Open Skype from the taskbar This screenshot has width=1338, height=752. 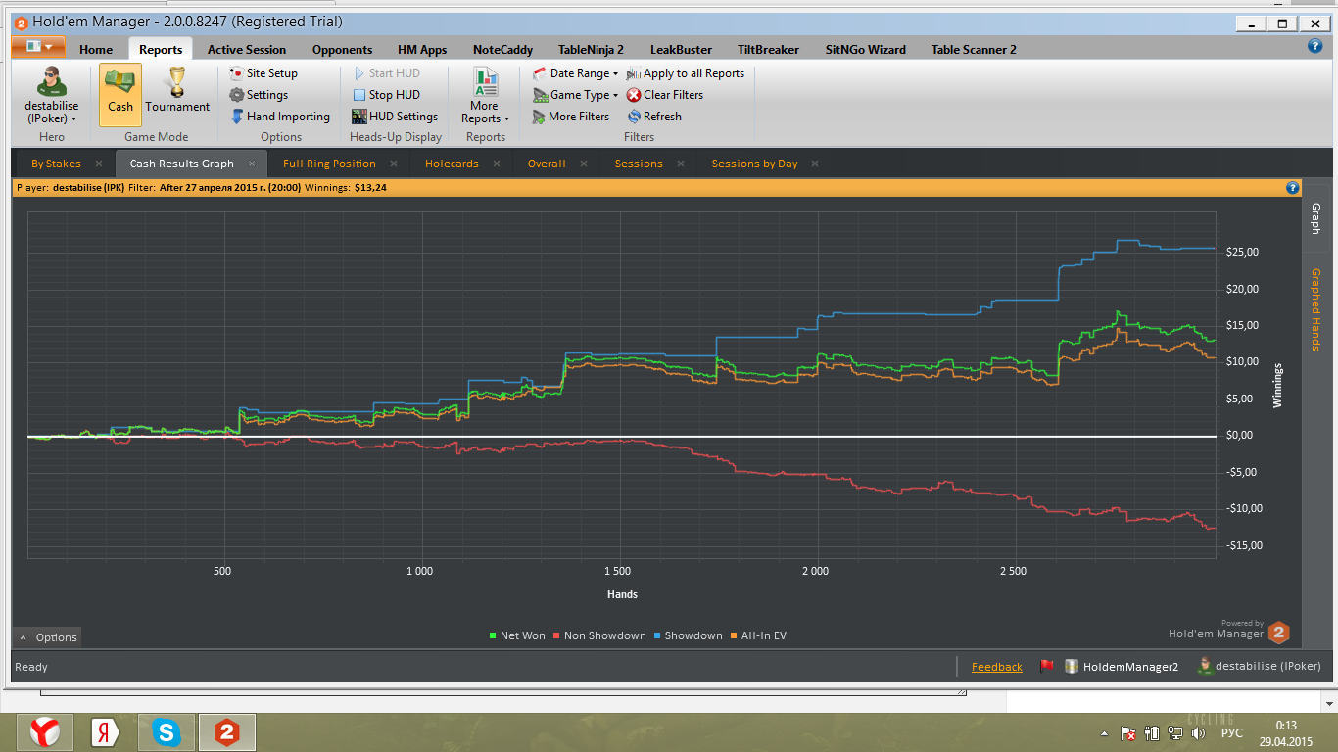coord(167,732)
